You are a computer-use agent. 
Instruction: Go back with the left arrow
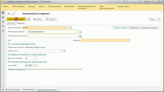[9, 14]
